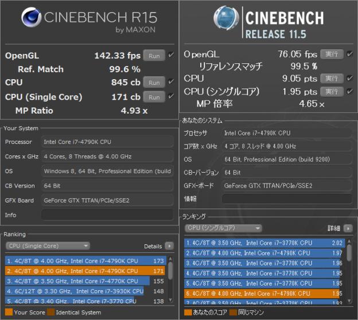This screenshot has width=358, height=320.
Task: Click the あなたのスコア orange swatch
Action: [x=188, y=312]
